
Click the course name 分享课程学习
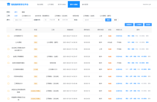[x=18, y=36]
